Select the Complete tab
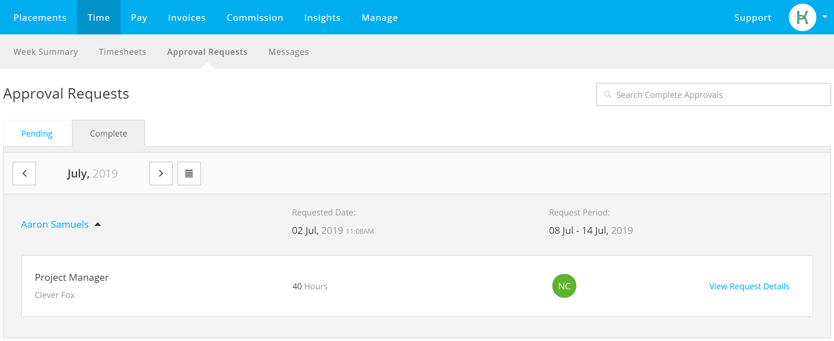Screen dimensions: 834x341 [109, 133]
